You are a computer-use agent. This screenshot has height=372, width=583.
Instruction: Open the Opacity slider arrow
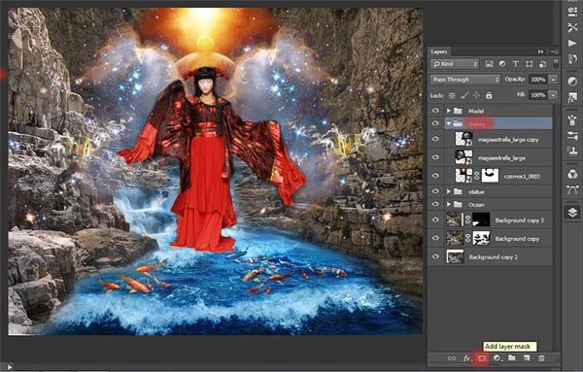(x=554, y=80)
